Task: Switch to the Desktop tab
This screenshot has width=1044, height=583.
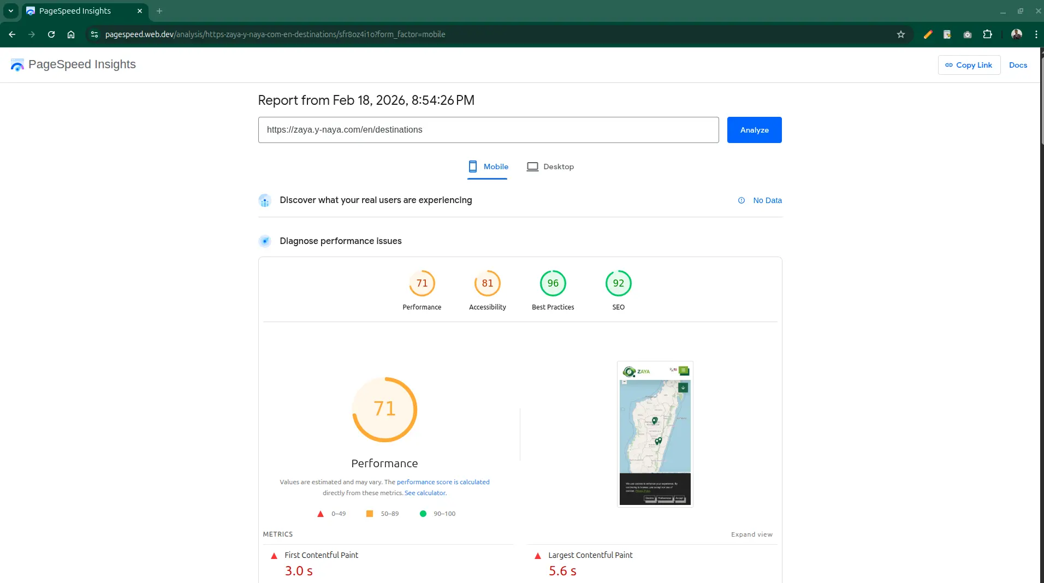Action: (x=550, y=167)
